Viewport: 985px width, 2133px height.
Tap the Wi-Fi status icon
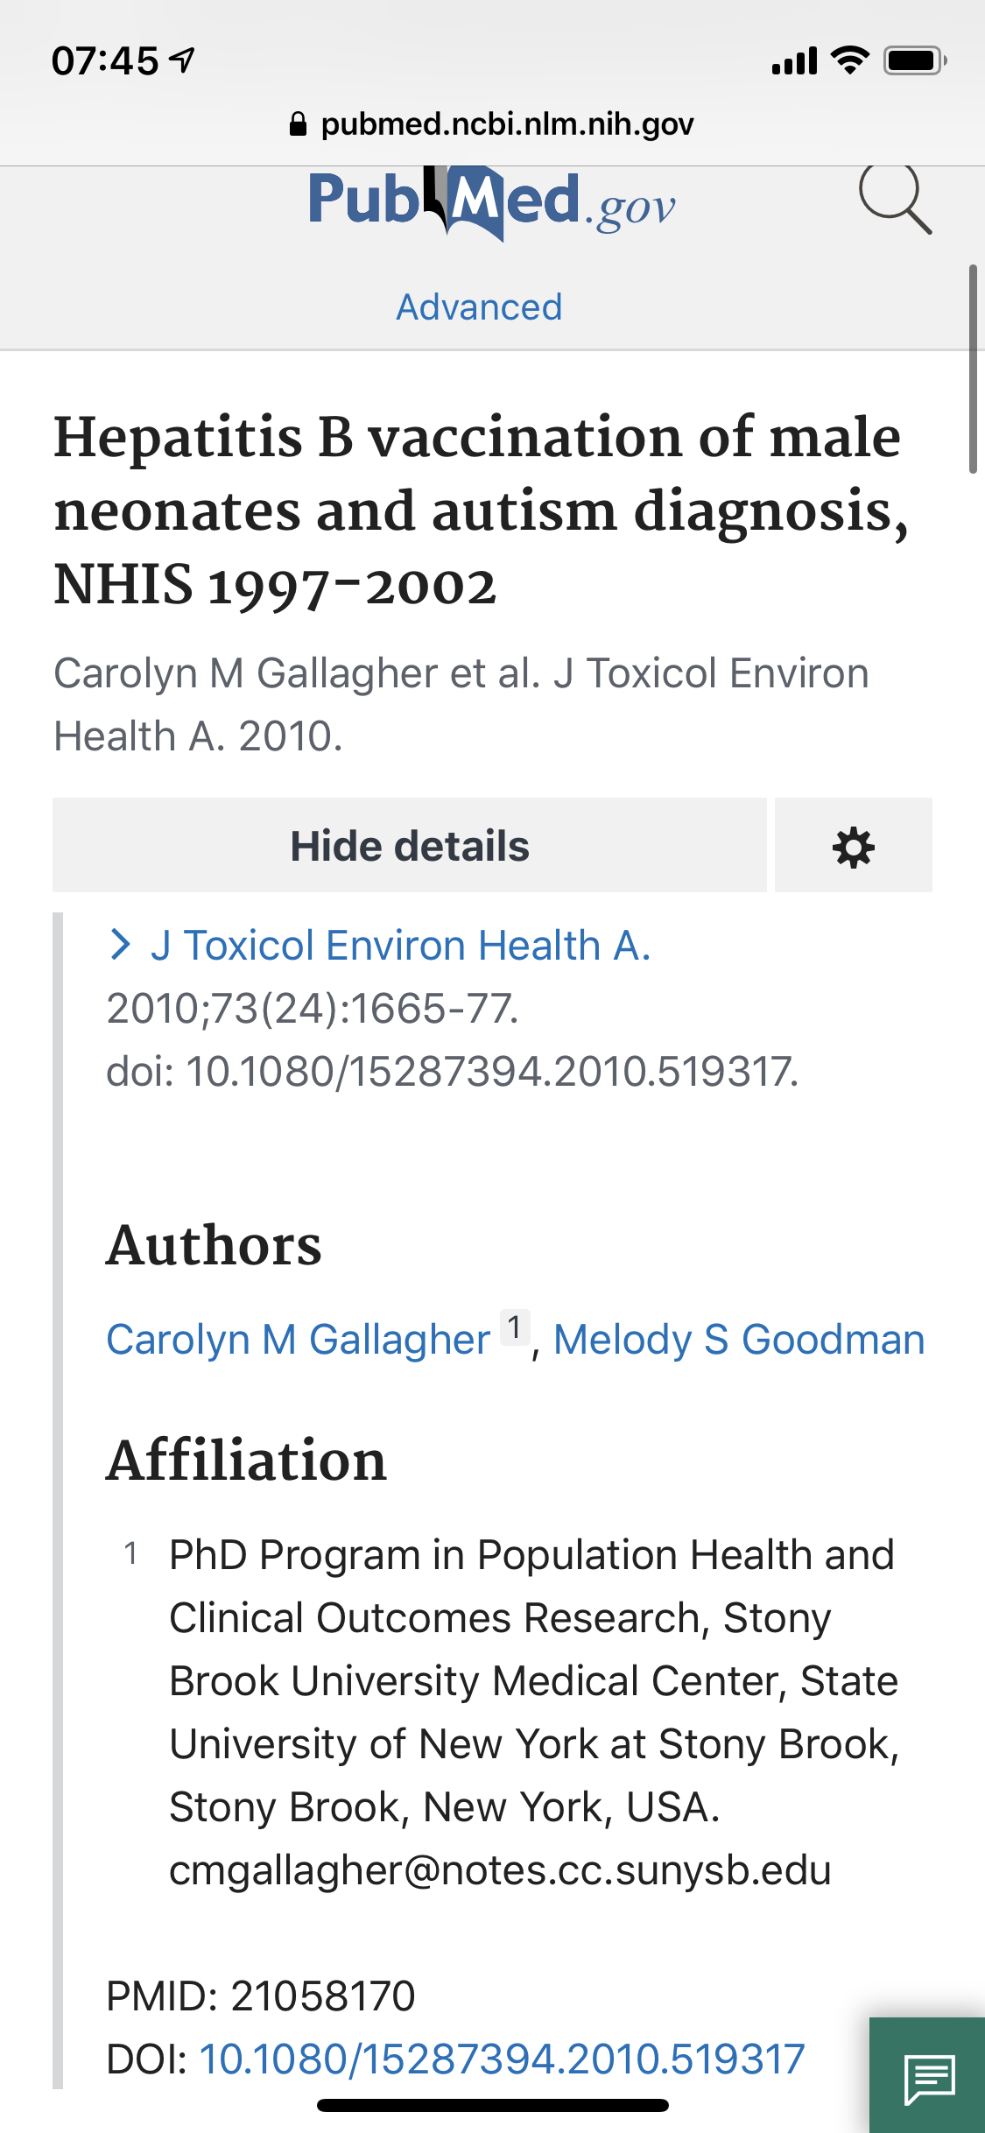tap(849, 60)
